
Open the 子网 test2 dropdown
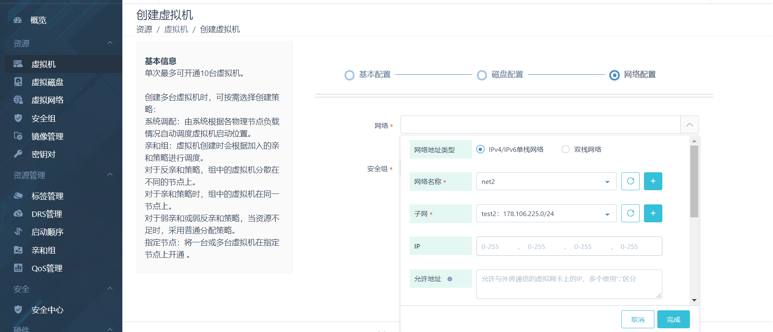pos(546,214)
